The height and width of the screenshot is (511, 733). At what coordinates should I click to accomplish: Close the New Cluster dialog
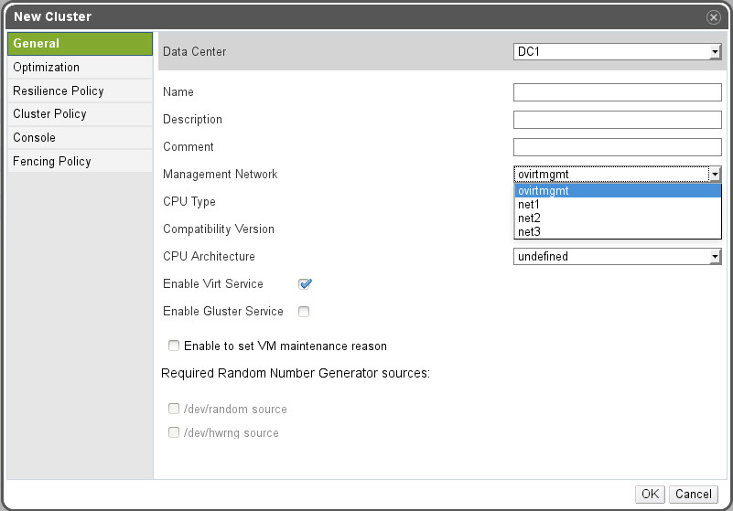click(712, 17)
